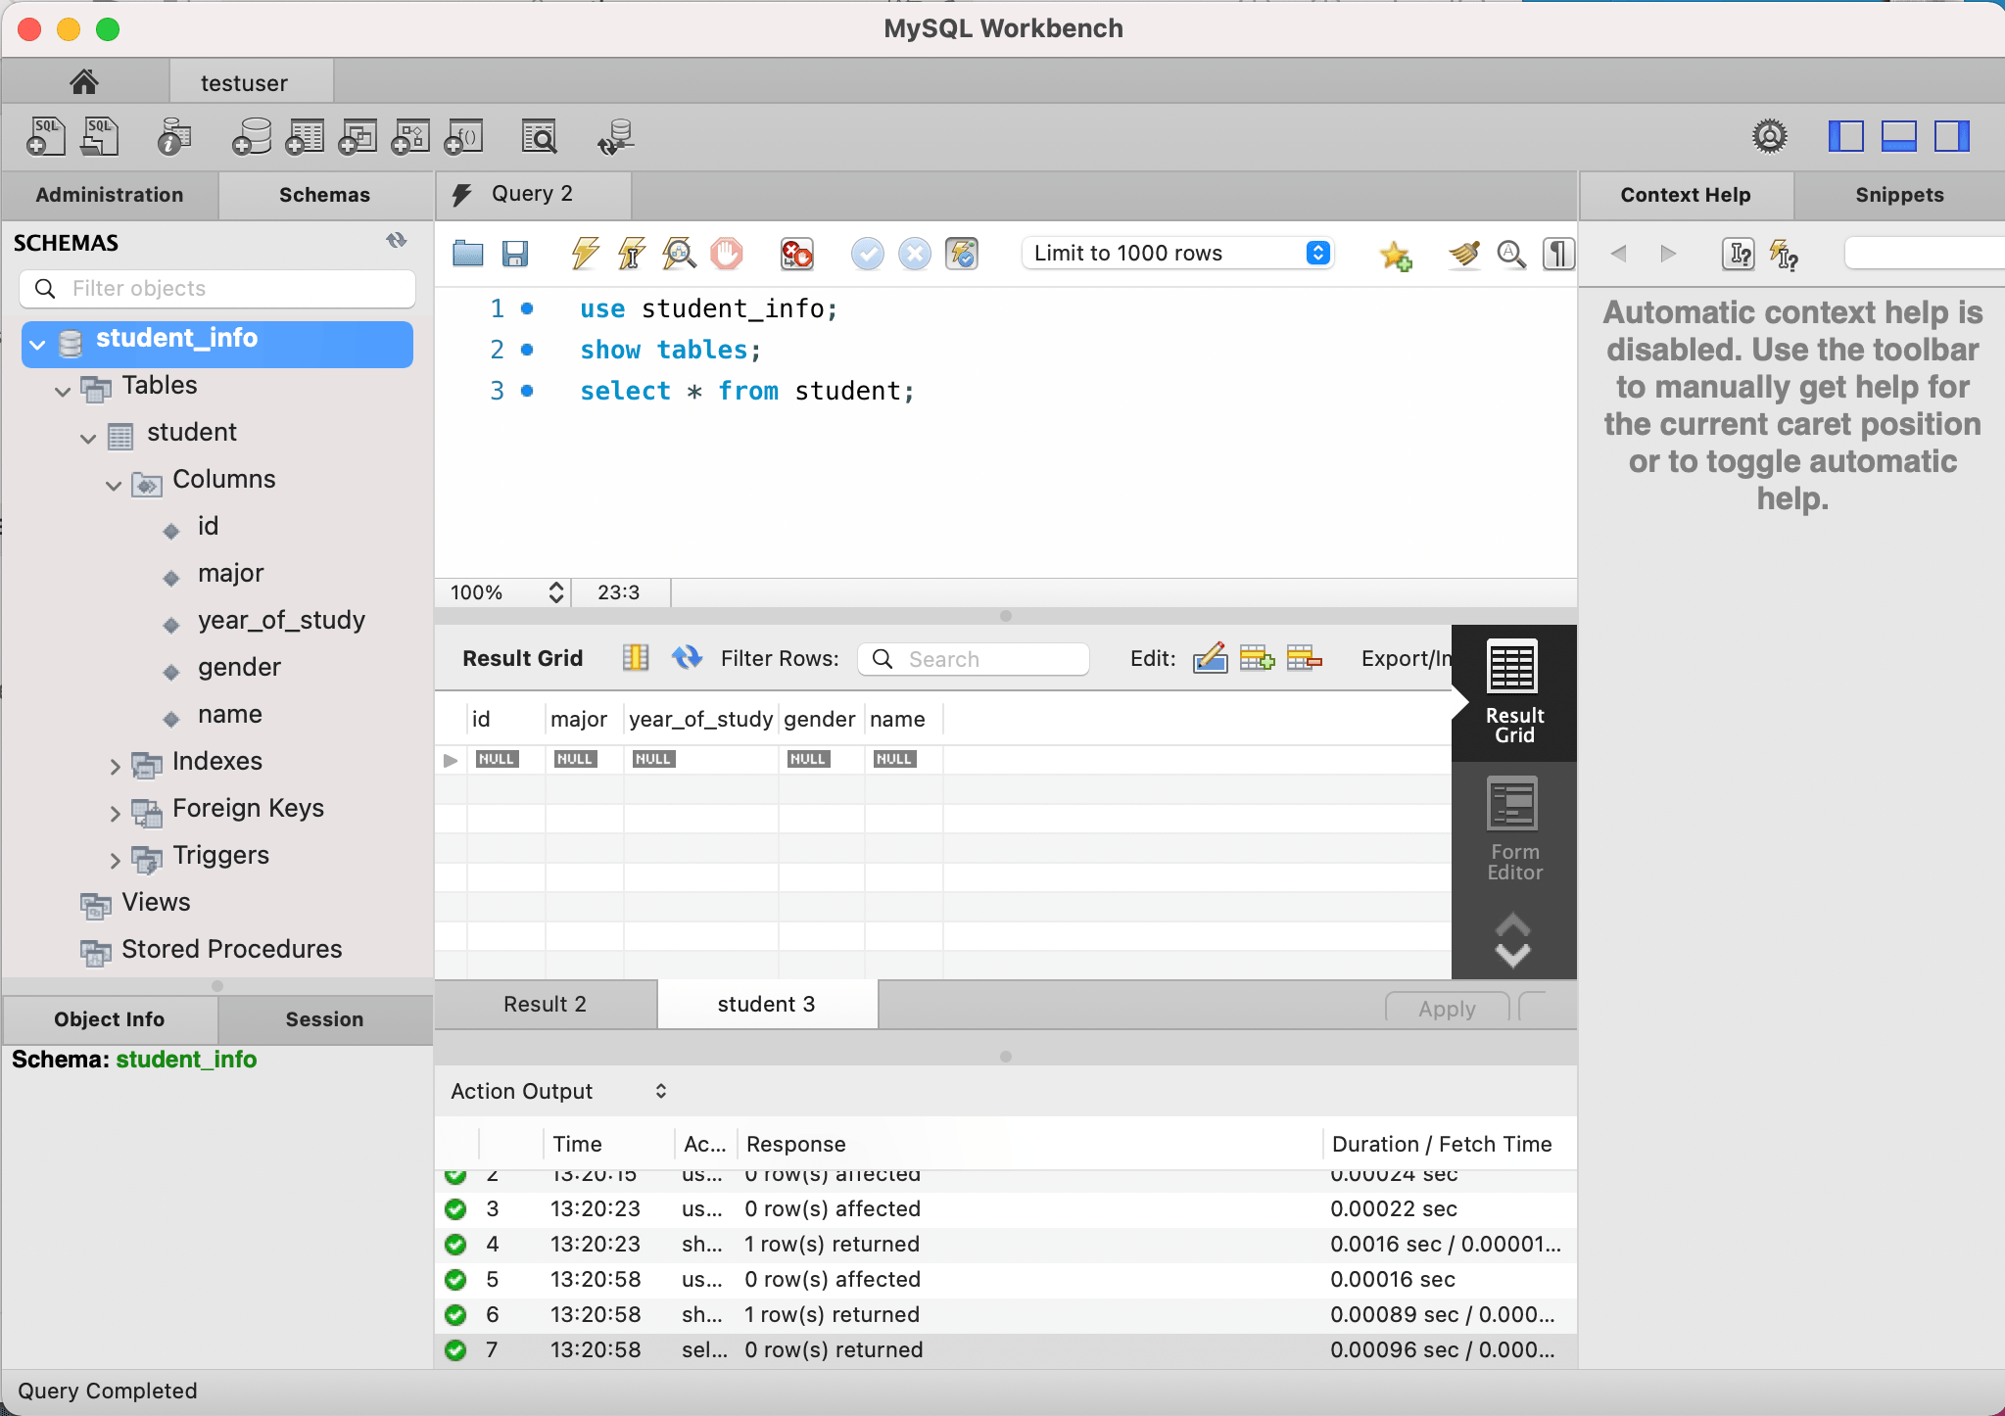Image resolution: width=2005 pixels, height=1416 pixels.
Task: Click the Apply button
Action: click(x=1446, y=1009)
